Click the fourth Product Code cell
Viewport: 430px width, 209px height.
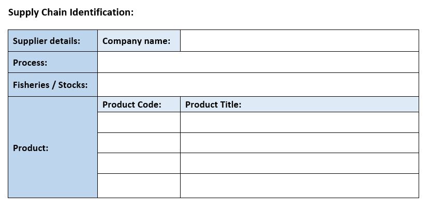coord(139,186)
